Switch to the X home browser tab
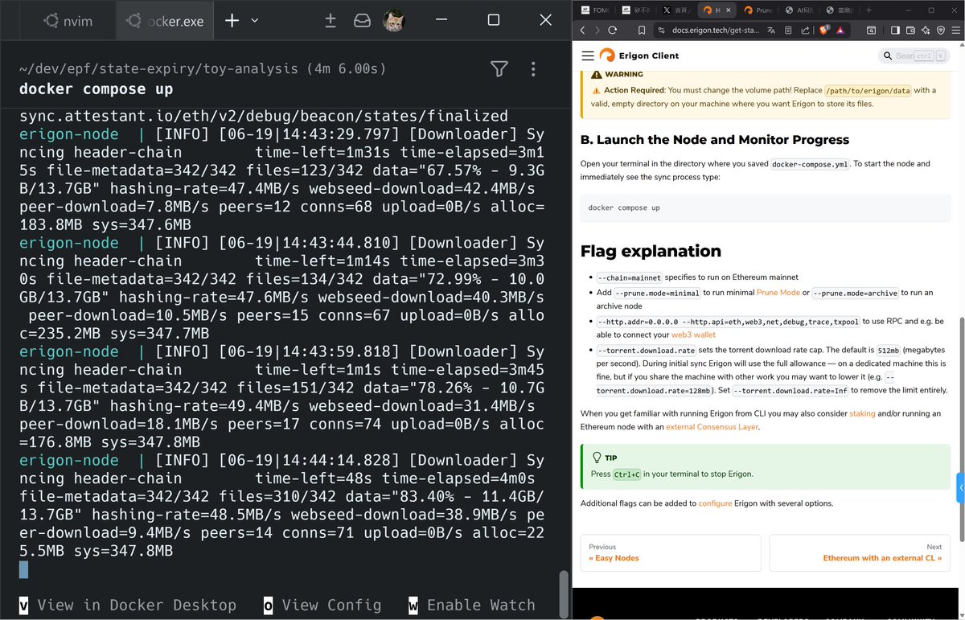 [x=676, y=10]
